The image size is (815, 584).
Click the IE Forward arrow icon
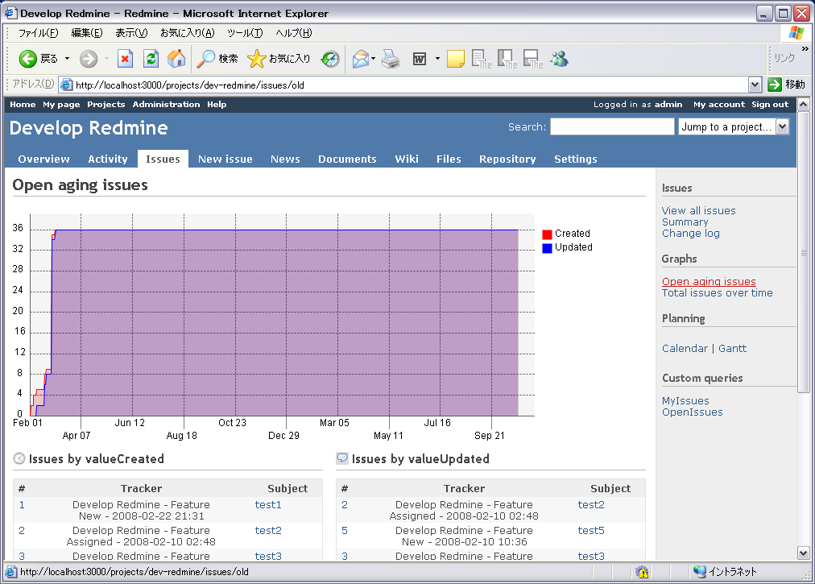coord(89,59)
